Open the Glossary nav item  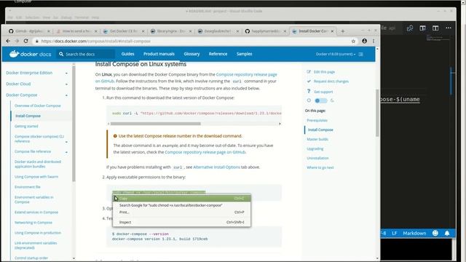[191, 54]
